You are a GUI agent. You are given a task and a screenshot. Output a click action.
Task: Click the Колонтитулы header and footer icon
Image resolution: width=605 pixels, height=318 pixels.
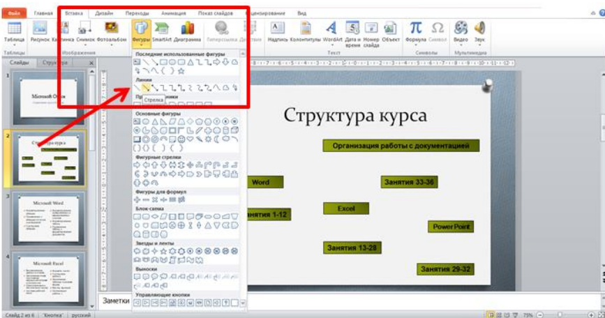point(306,31)
